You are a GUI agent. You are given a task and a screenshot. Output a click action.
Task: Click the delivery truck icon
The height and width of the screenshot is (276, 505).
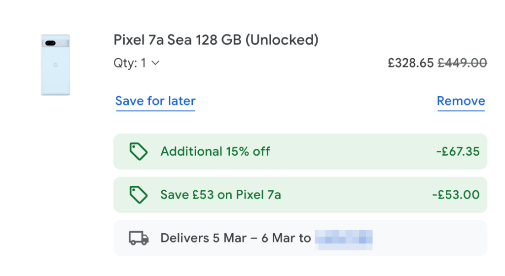(139, 239)
